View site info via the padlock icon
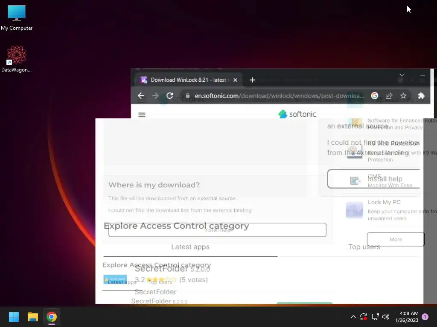The width and height of the screenshot is (437, 327). [x=188, y=96]
